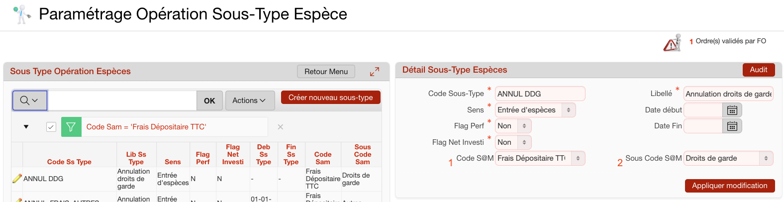Open the Date début calendar picker
This screenshot has height=202, width=784.
coord(732,110)
